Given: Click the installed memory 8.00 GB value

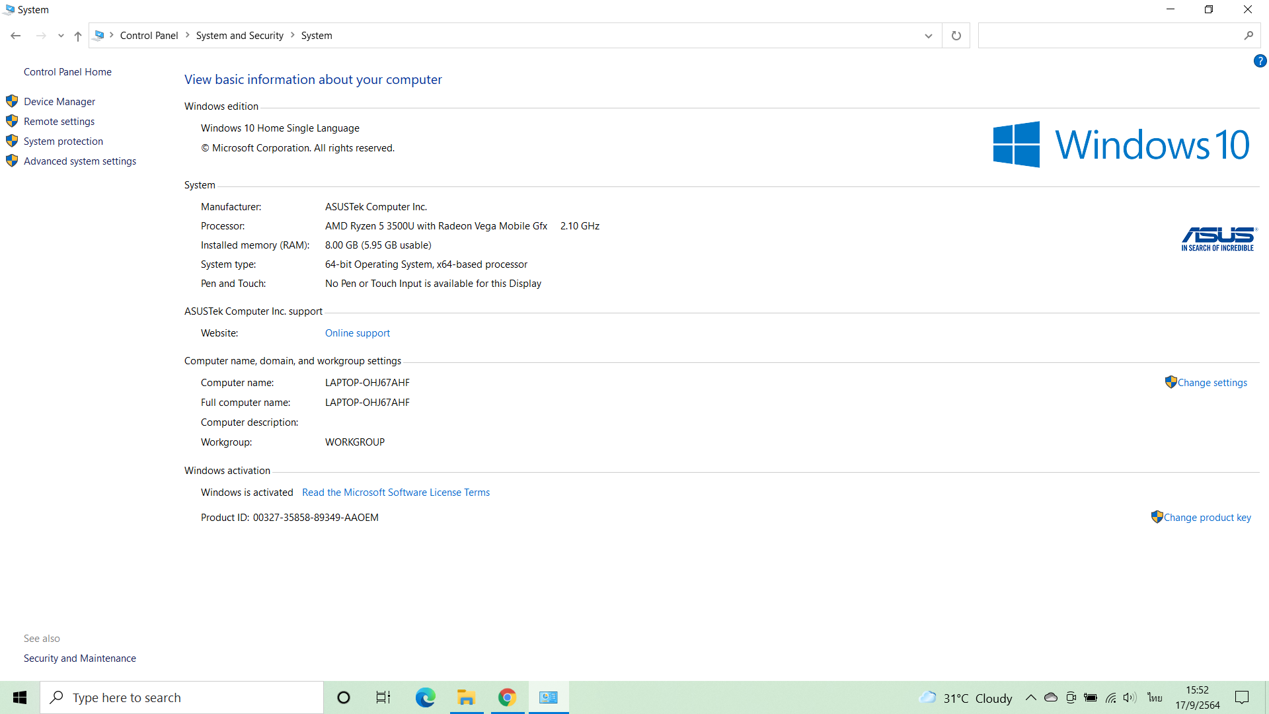Looking at the screenshot, I should 378,245.
